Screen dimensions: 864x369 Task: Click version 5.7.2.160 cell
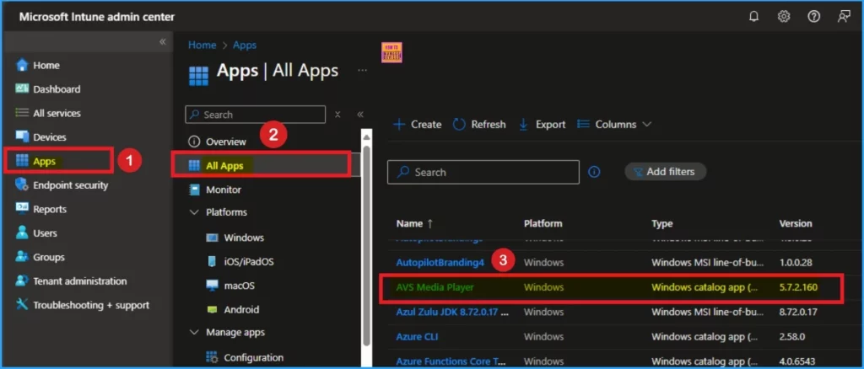click(x=797, y=287)
